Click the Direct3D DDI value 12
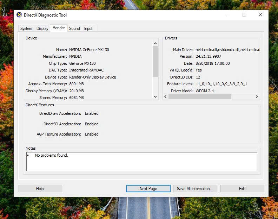The width and height of the screenshot is (278, 219). (198, 77)
